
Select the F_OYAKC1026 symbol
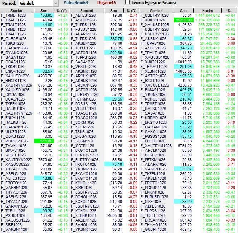pyautogui.click(x=14, y=53)
